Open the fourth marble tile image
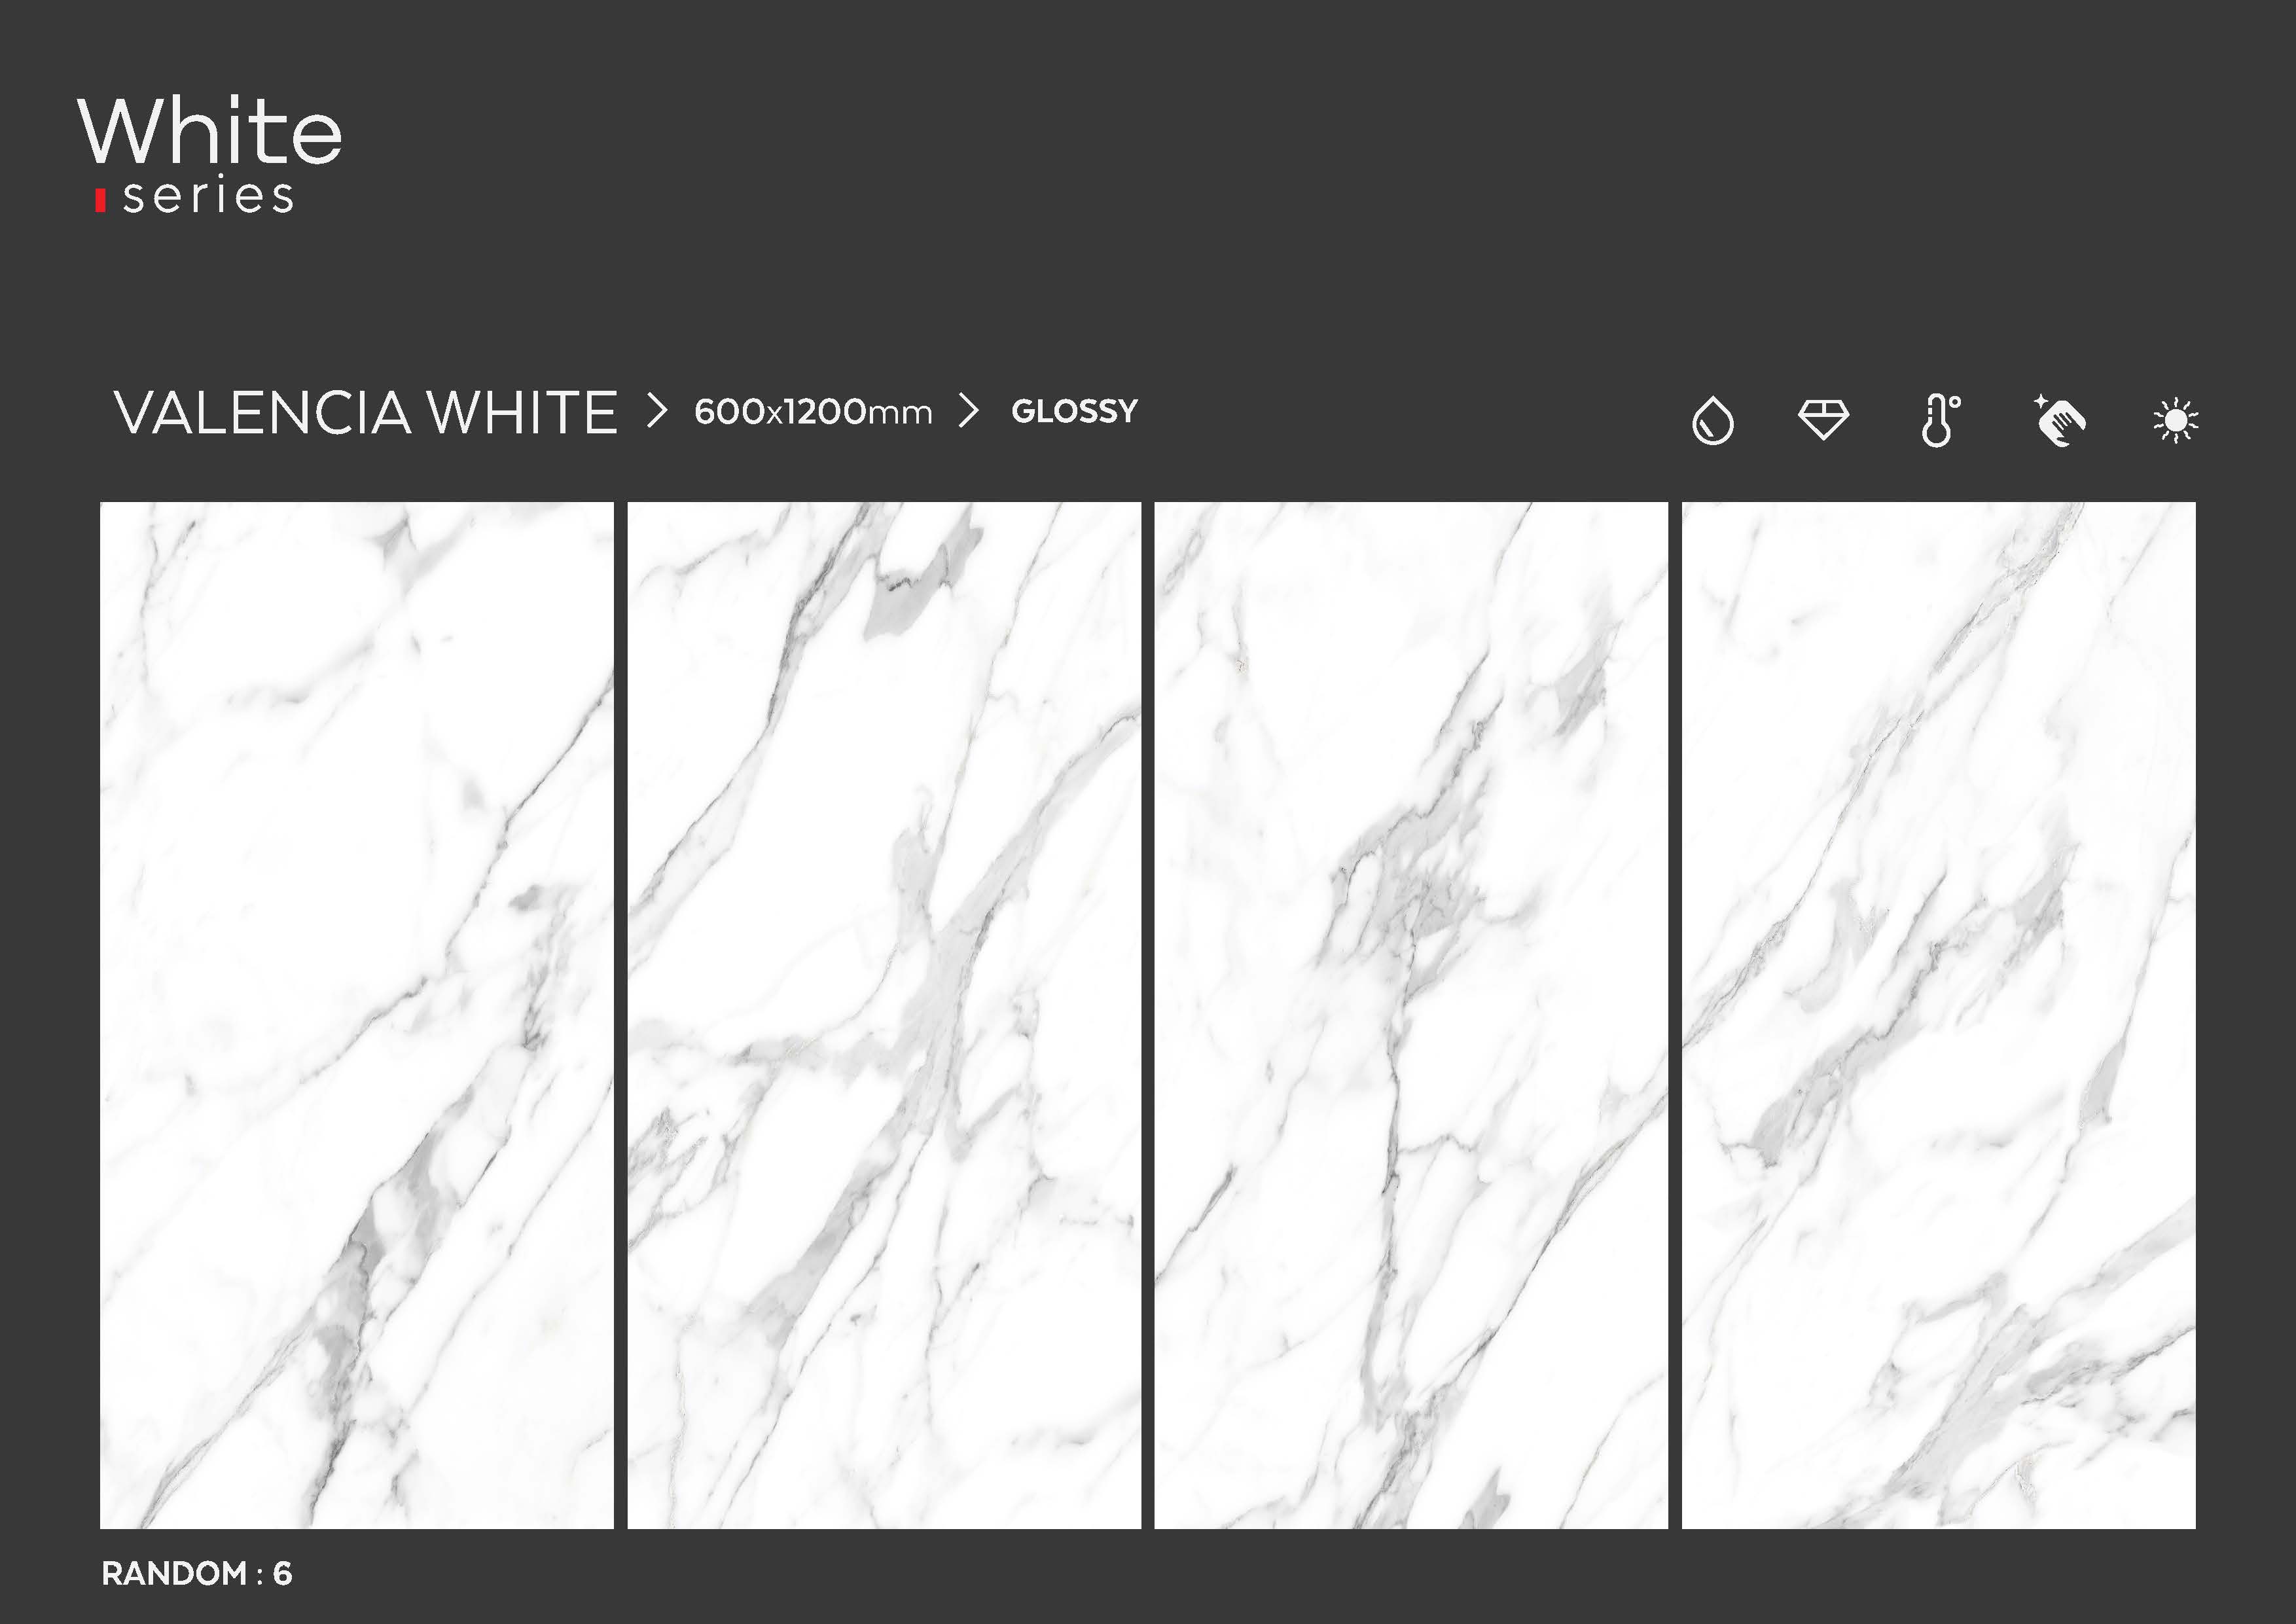This screenshot has width=2296, height=1624. tap(1938, 1015)
